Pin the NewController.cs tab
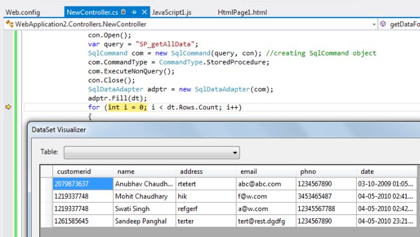The height and width of the screenshot is (237, 420). click(134, 12)
